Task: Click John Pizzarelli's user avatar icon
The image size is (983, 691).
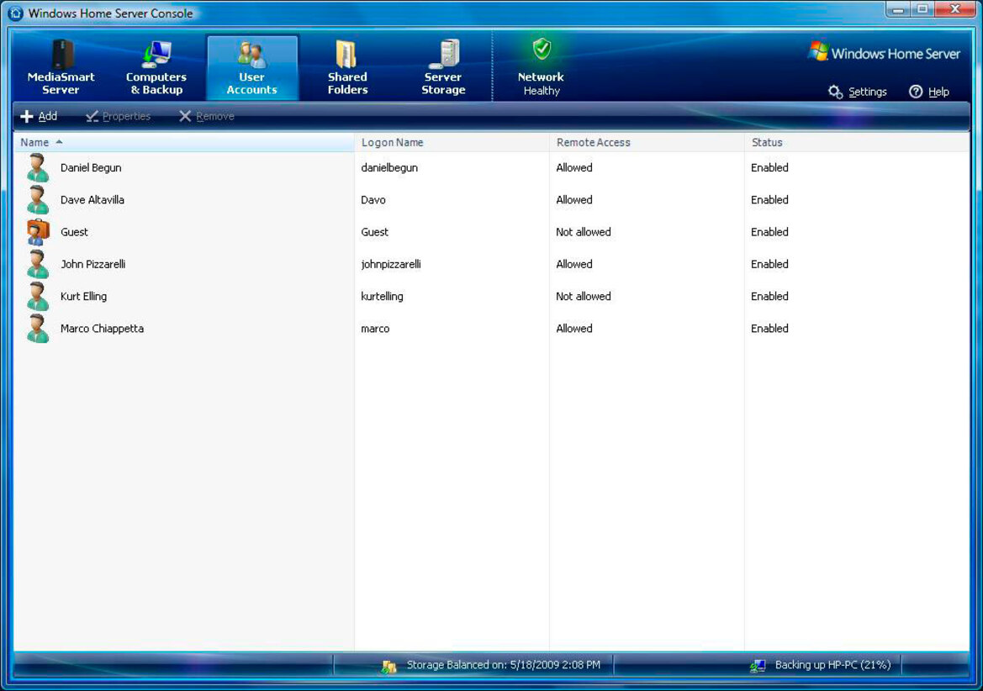Action: [38, 264]
